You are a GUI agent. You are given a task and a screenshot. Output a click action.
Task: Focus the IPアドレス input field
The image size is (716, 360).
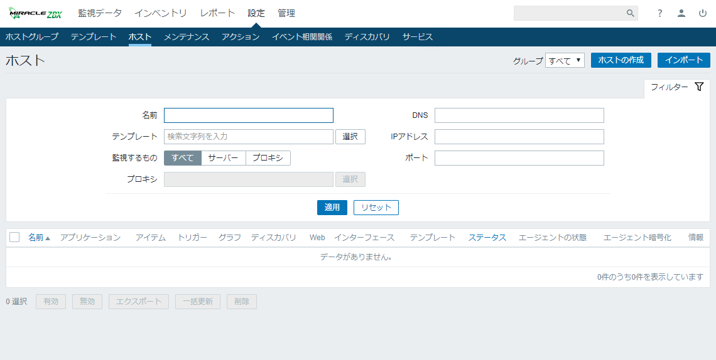click(519, 137)
